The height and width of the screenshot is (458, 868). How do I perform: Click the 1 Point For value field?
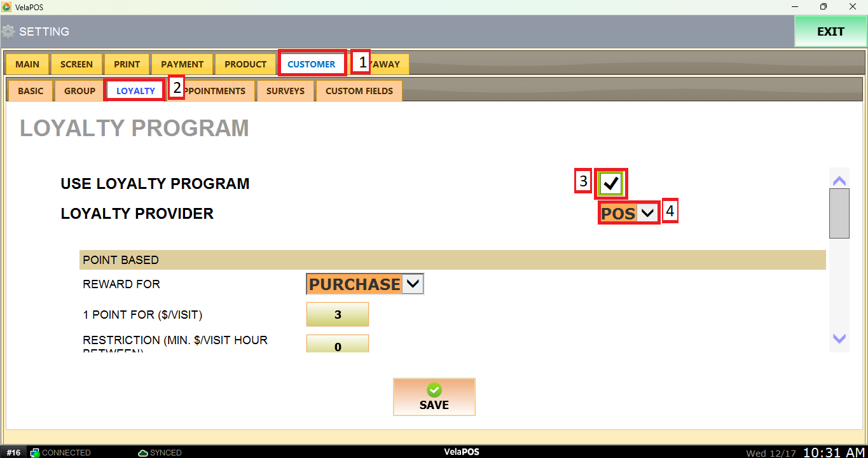[338, 314]
